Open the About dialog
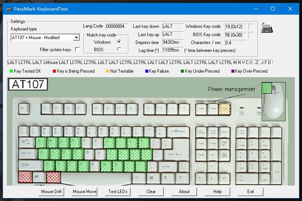This screenshot has width=302, height=201. click(x=184, y=191)
